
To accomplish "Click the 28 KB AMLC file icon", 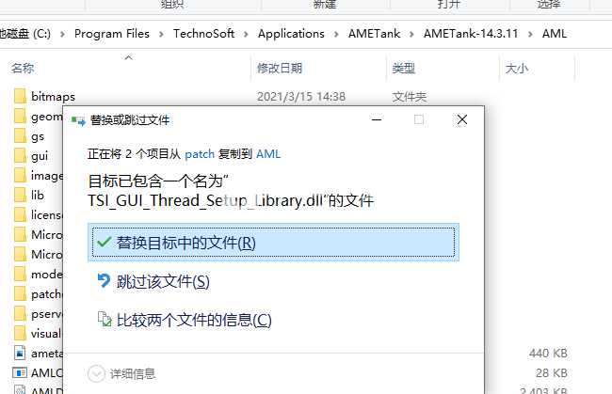I will (21, 372).
